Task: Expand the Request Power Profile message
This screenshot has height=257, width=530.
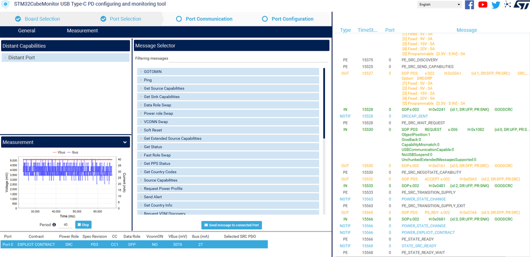Action: pos(228,189)
